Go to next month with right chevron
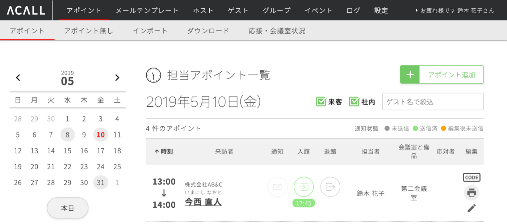This screenshot has height=224, width=507. pos(117,77)
